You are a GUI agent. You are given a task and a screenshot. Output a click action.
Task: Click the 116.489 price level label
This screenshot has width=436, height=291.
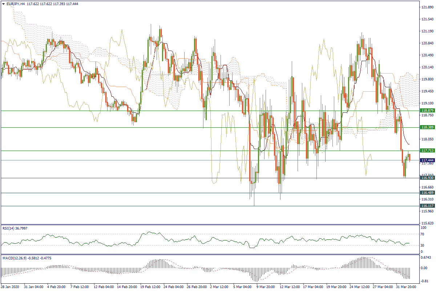(427, 193)
